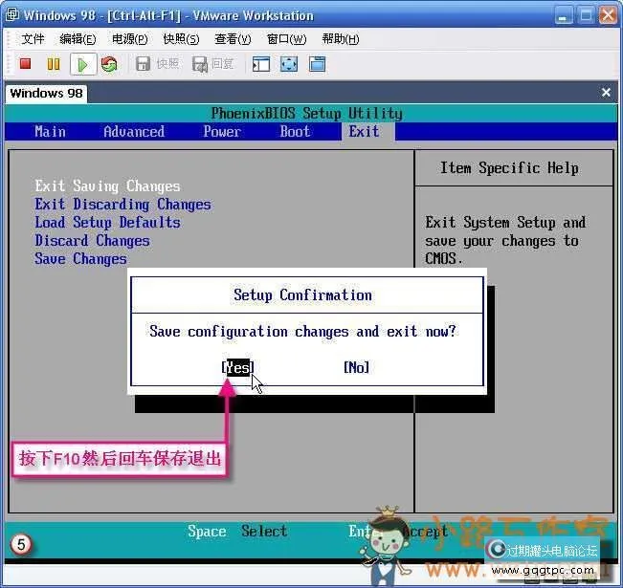Click the Snapshot (快照) save icon

point(143,63)
